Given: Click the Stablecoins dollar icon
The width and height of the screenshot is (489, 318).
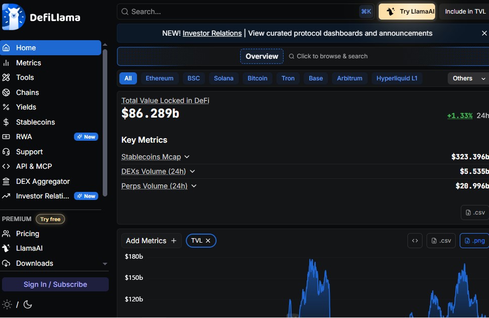Looking at the screenshot, I should point(6,122).
